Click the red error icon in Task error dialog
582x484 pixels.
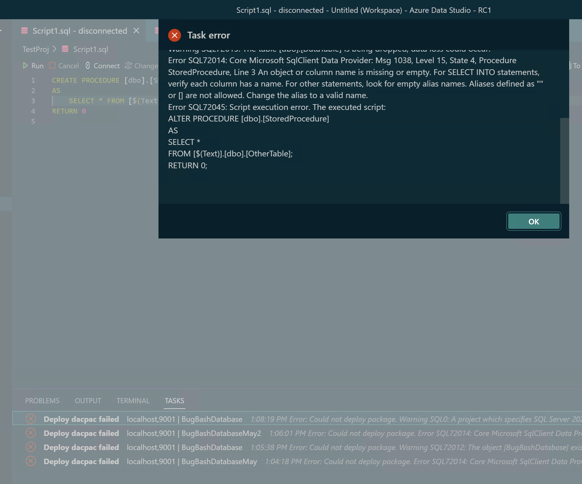coord(175,35)
